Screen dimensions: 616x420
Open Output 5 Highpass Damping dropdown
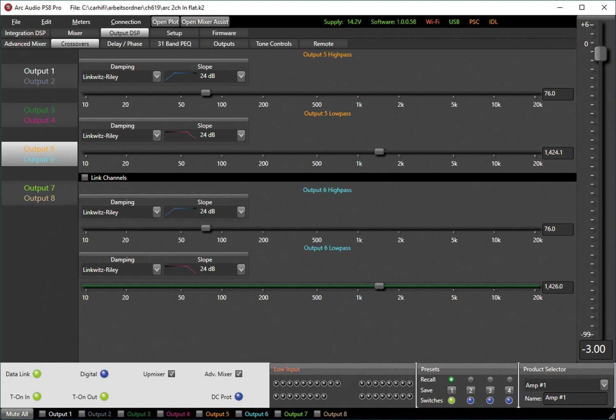[x=156, y=76]
